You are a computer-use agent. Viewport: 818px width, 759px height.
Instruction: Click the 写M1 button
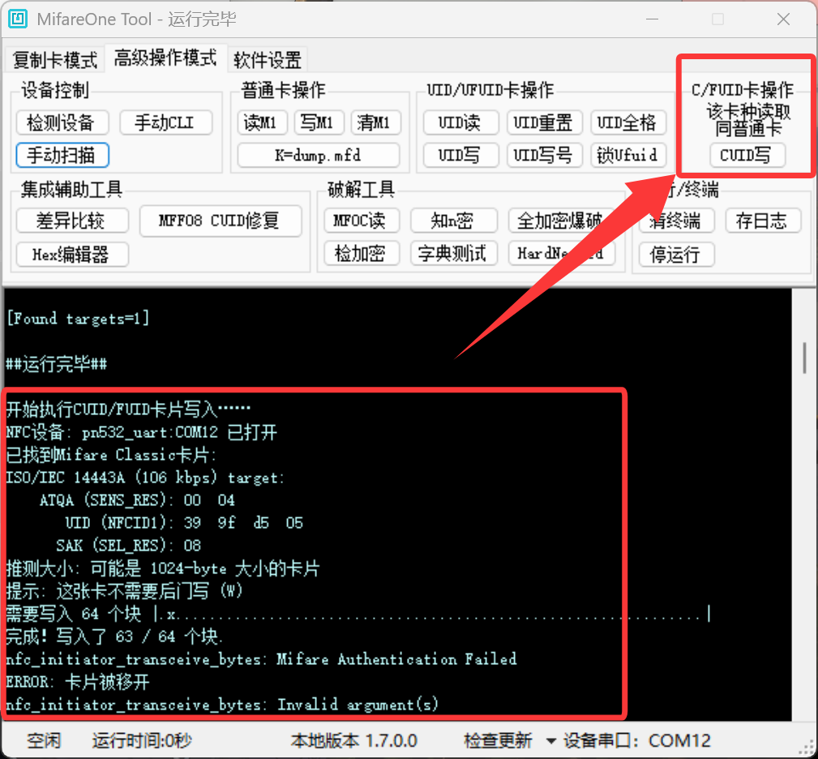pyautogui.click(x=318, y=123)
